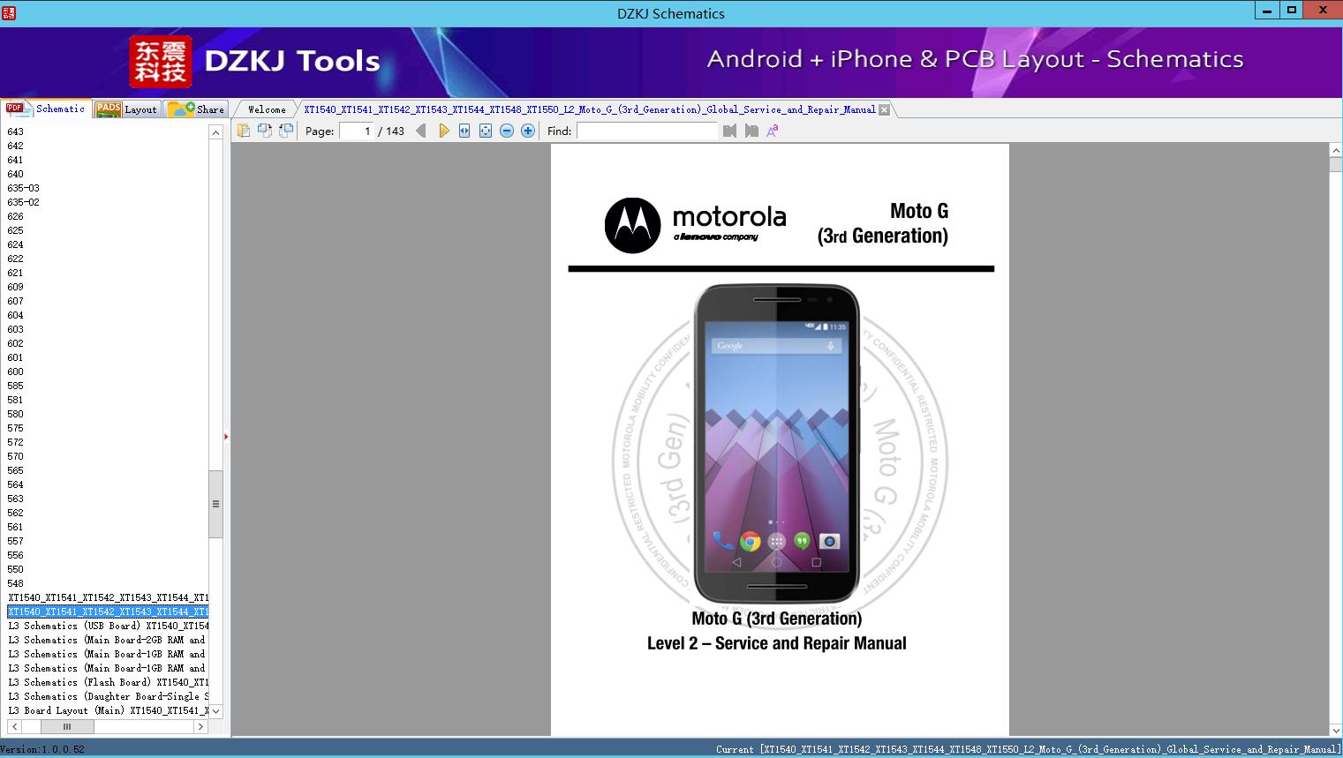Switch to the PADS Layout tab
1343x758 pixels.
126,109
